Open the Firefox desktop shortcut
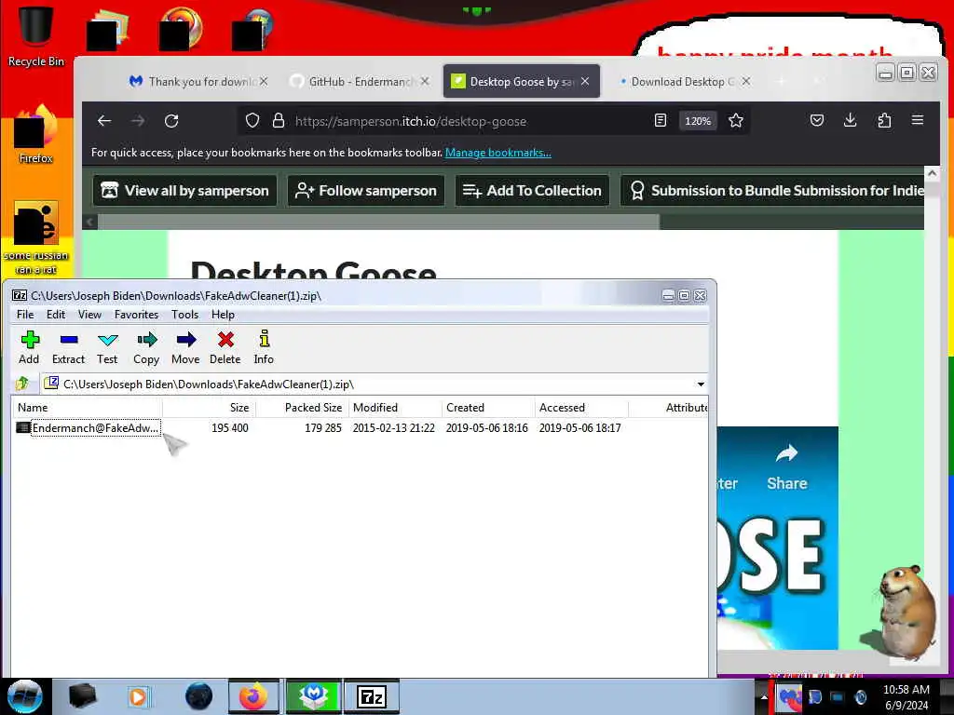 click(x=35, y=135)
